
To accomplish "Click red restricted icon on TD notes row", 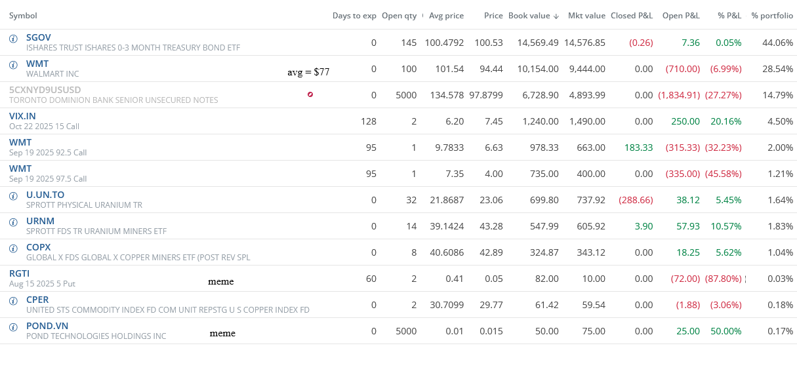I will tap(310, 94).
